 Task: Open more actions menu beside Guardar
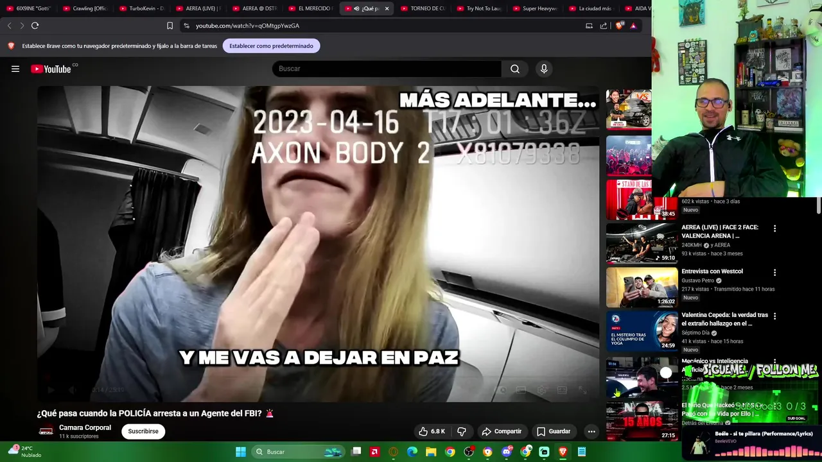[591, 431]
